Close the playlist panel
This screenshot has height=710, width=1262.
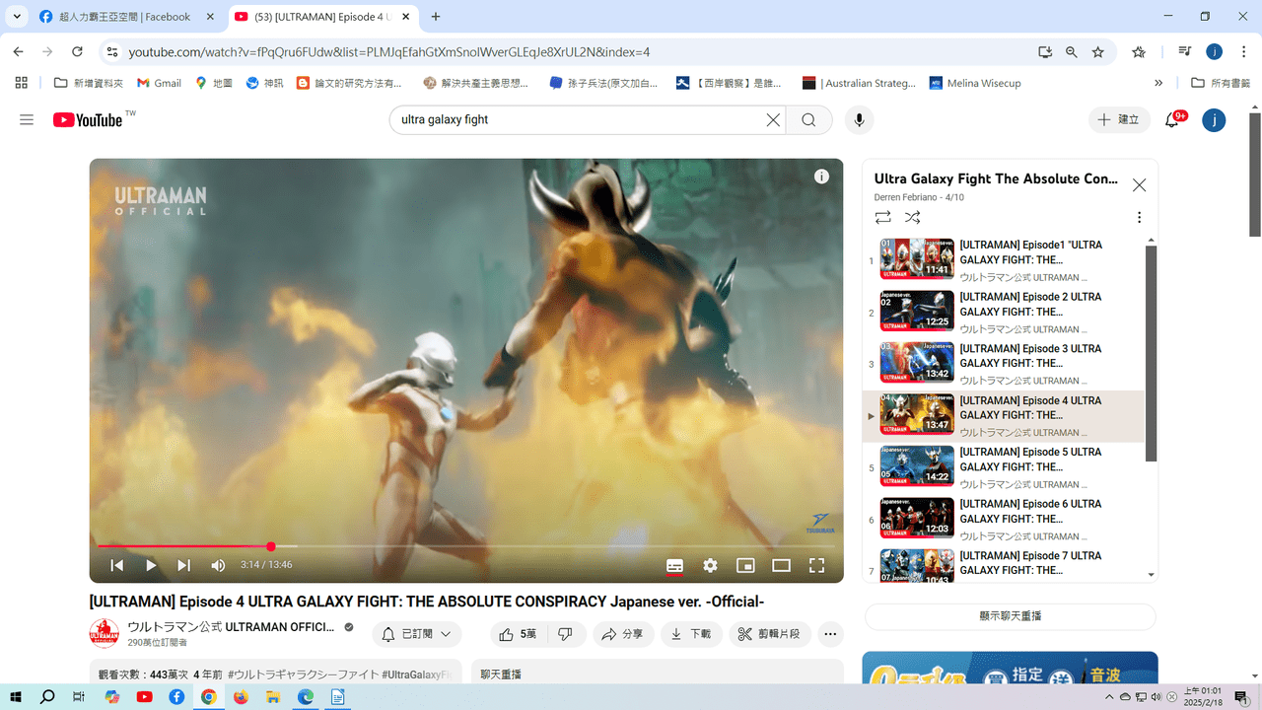click(x=1139, y=184)
